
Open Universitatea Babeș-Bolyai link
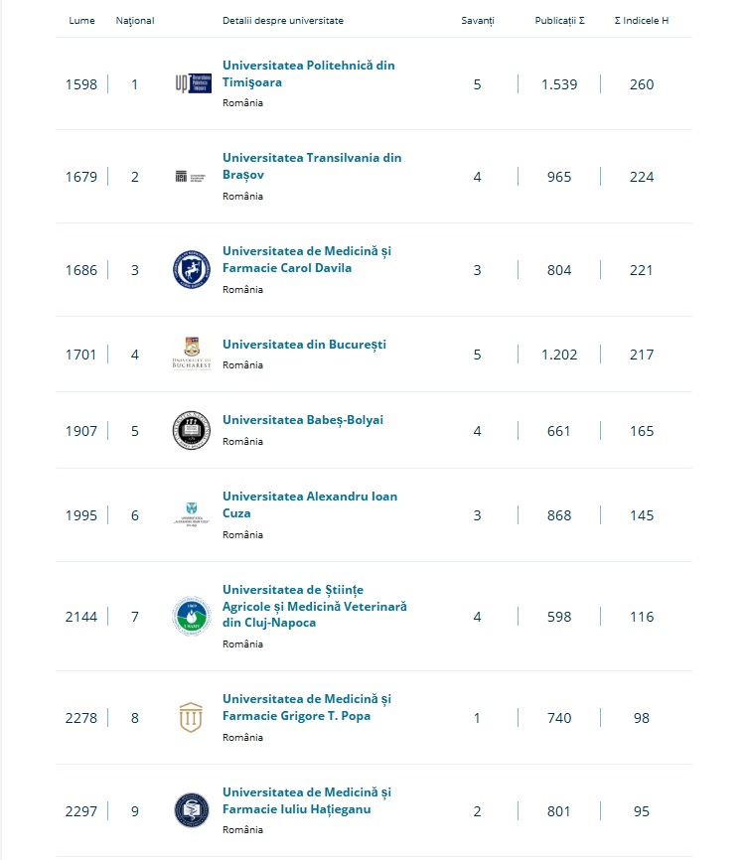[x=302, y=420]
